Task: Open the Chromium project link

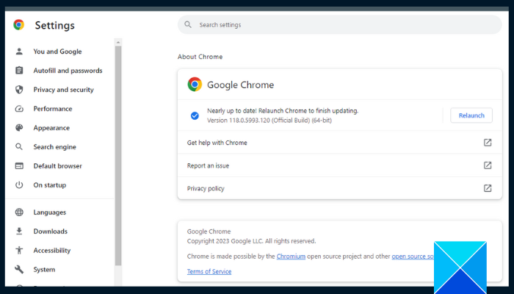Action: point(291,257)
